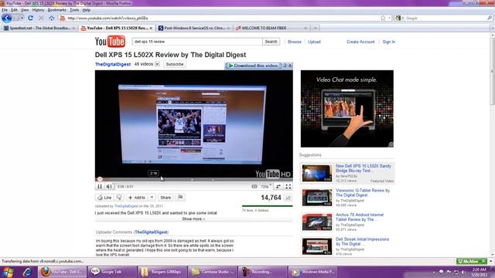Reload the page with the refresh icon
Image resolution: width=495 pixels, height=278 pixels.
click(31, 18)
